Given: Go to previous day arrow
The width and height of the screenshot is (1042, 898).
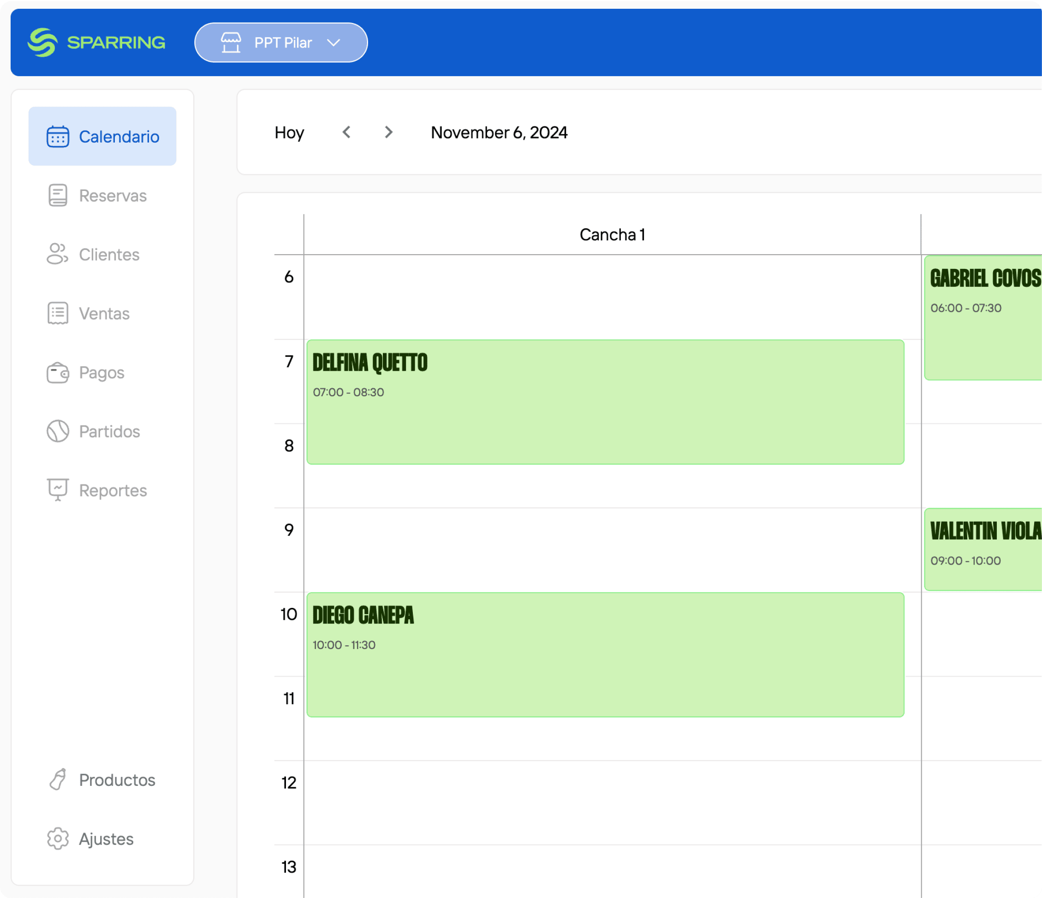Looking at the screenshot, I should [346, 132].
